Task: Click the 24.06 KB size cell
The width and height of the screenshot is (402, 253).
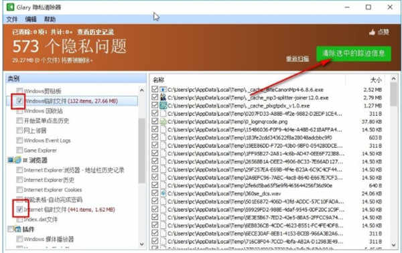Action: [372, 193]
